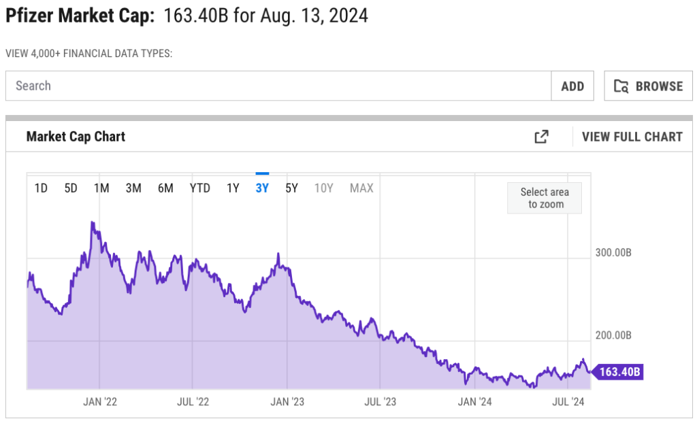The height and width of the screenshot is (423, 697).
Task: Click the chart peak near JAN '22
Action: 92,223
